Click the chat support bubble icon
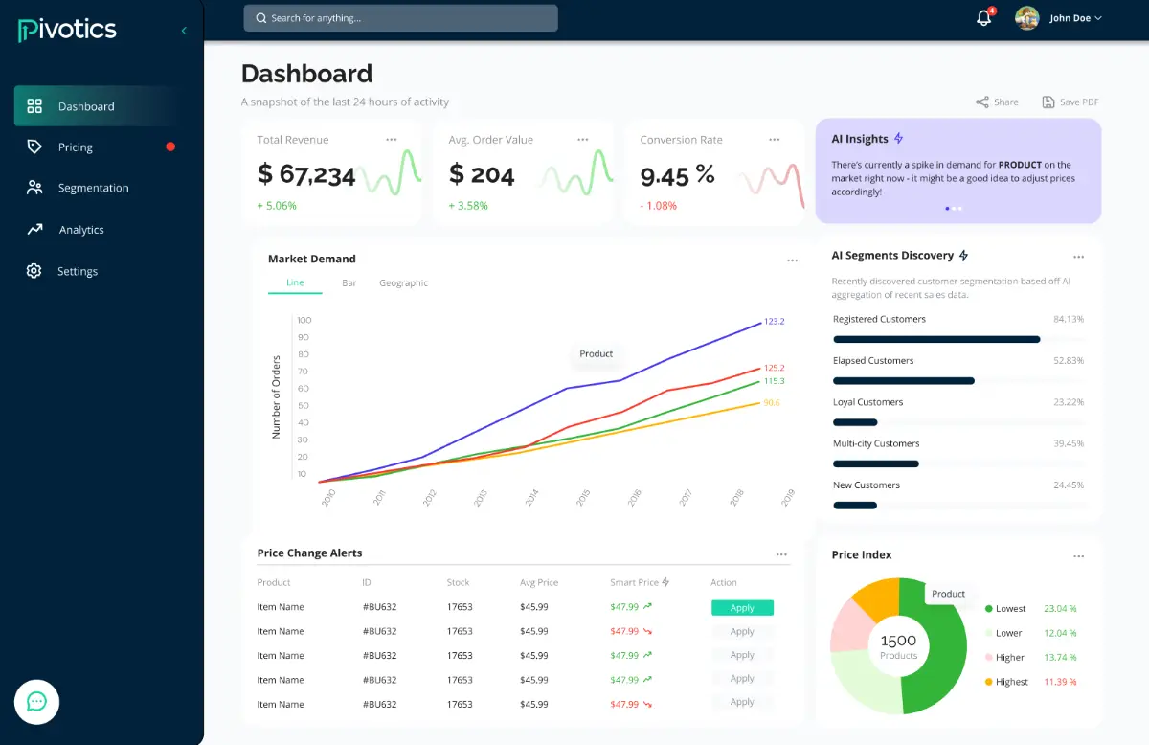The width and height of the screenshot is (1149, 745). [36, 701]
